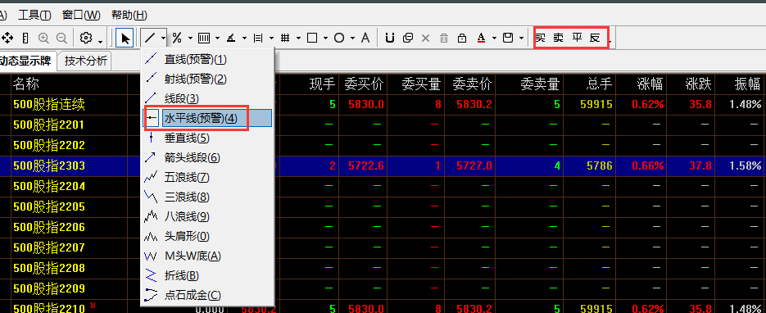Choose 垂直线(5) from the menu
Screen dimensions: 766x313
[x=207, y=138]
